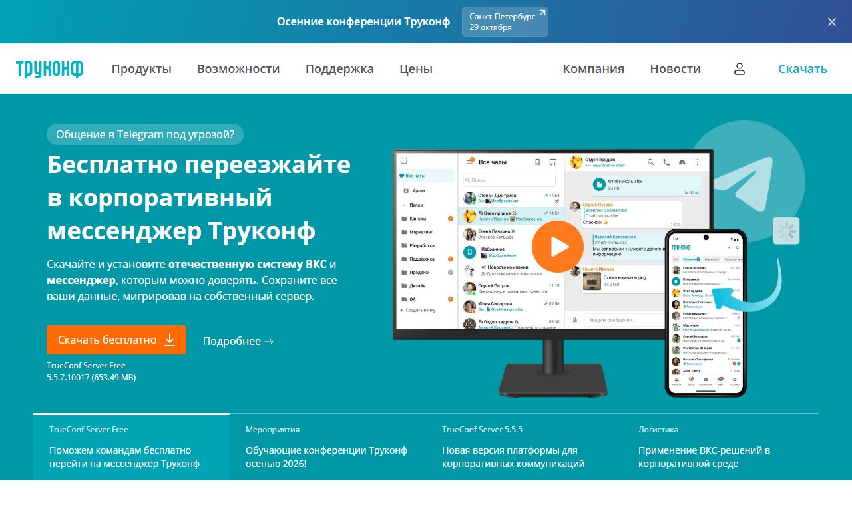This screenshot has width=852, height=532.
Task: Select the TrueConf Server Free tab
Action: [131, 447]
